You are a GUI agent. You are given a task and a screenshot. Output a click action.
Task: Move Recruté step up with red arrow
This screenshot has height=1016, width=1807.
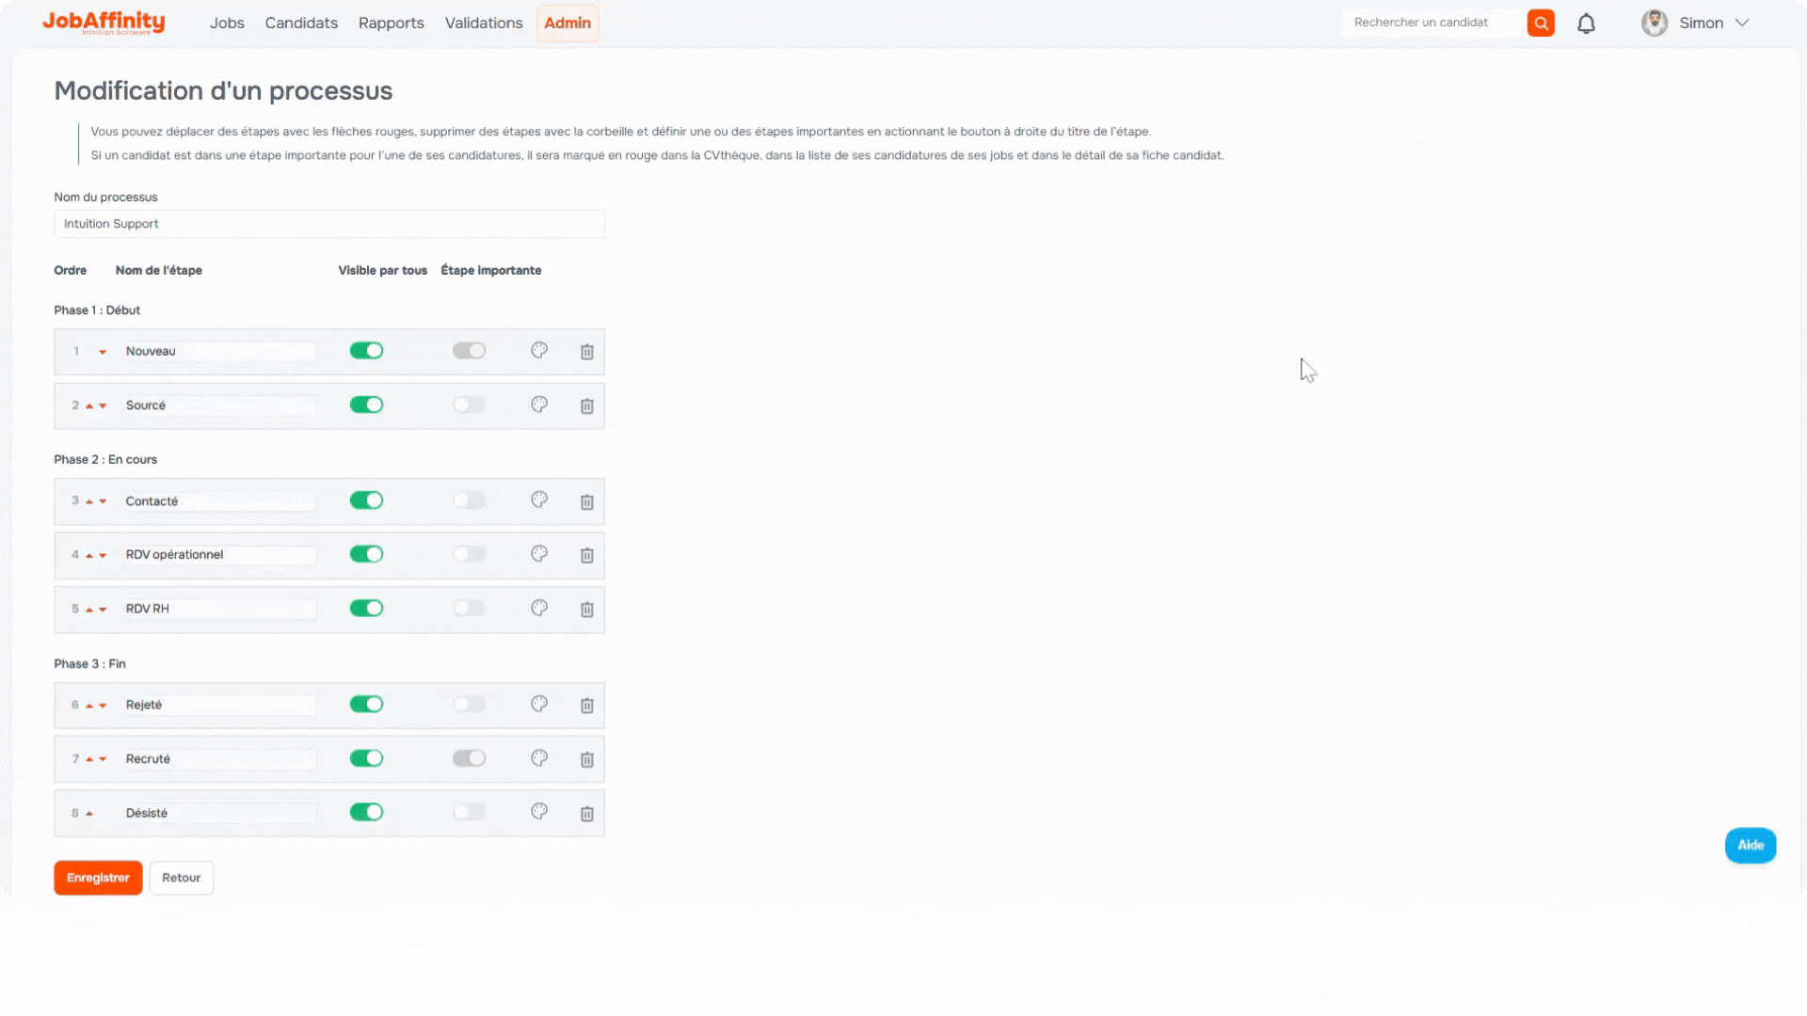point(89,759)
